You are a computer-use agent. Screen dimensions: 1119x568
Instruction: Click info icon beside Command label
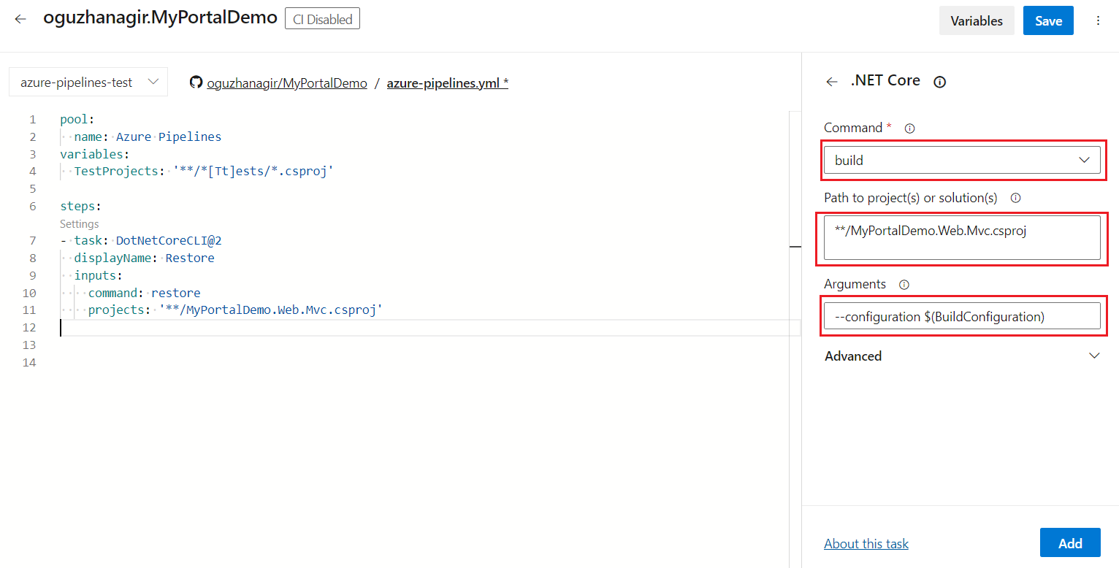[x=909, y=128]
